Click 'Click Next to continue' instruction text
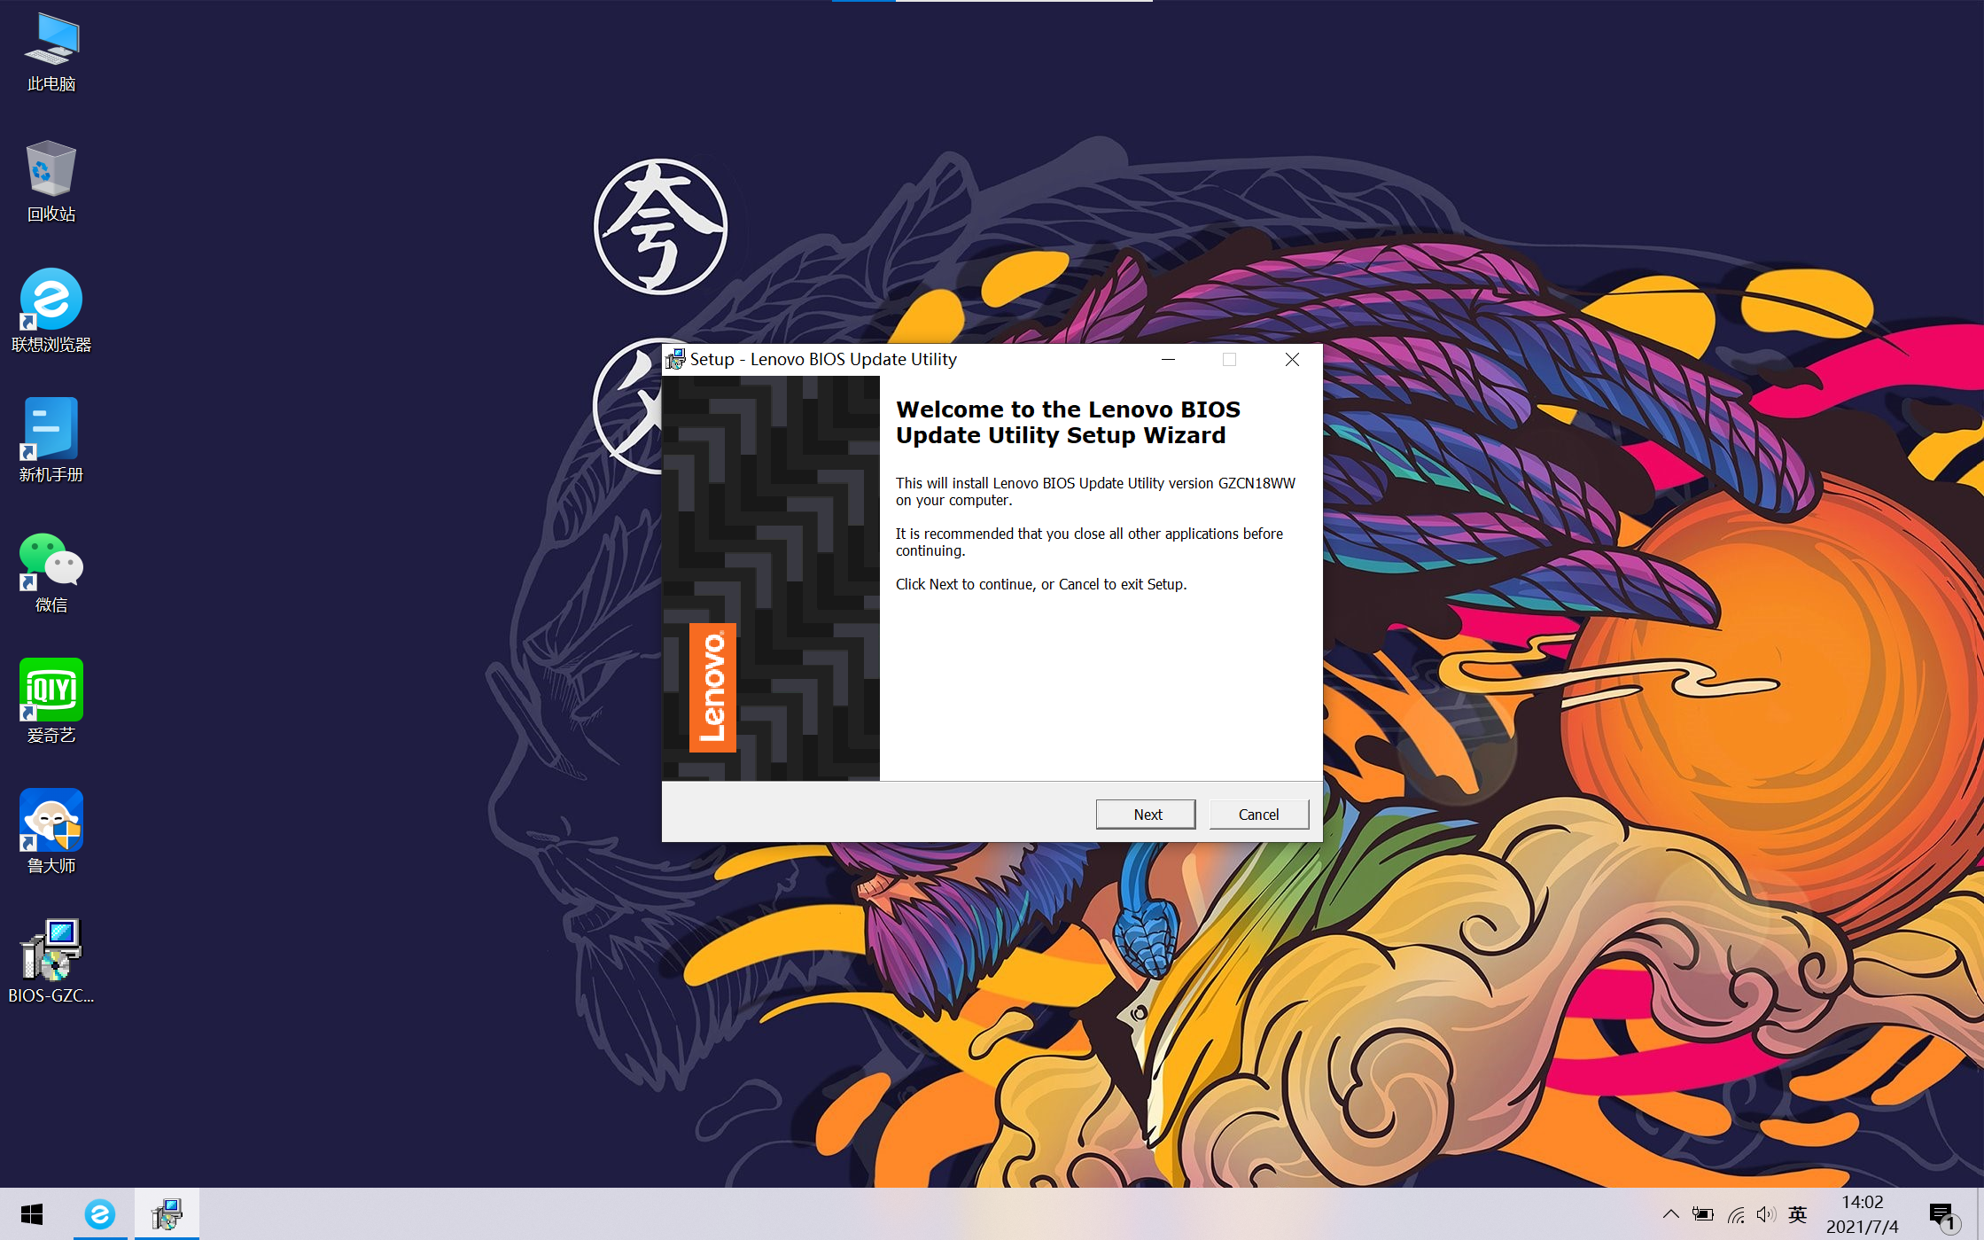The width and height of the screenshot is (1984, 1240). tap(1041, 584)
